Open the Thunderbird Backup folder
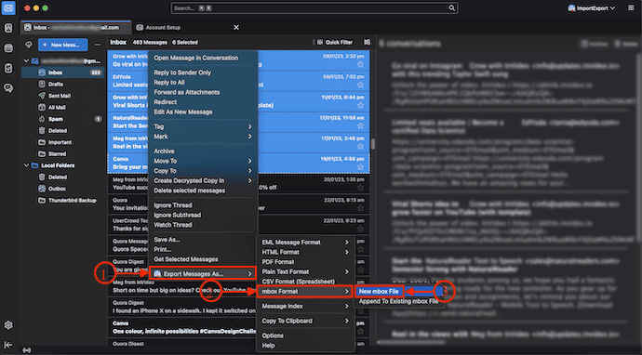 coord(62,201)
